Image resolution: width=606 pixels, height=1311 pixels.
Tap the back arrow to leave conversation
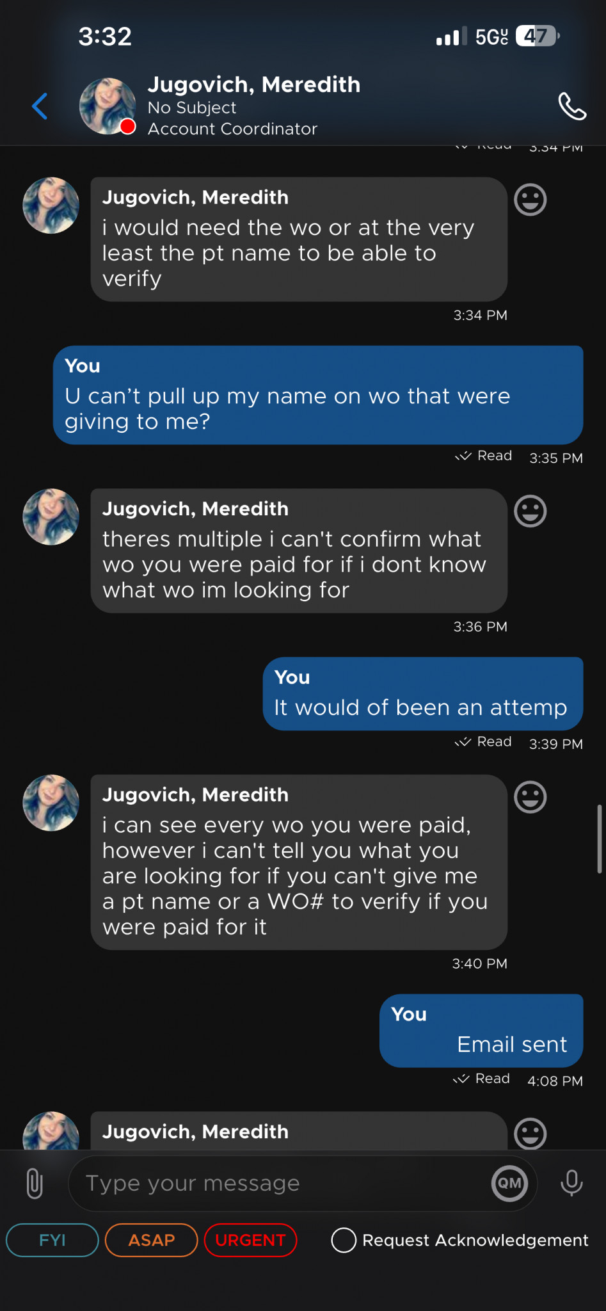[x=40, y=106]
